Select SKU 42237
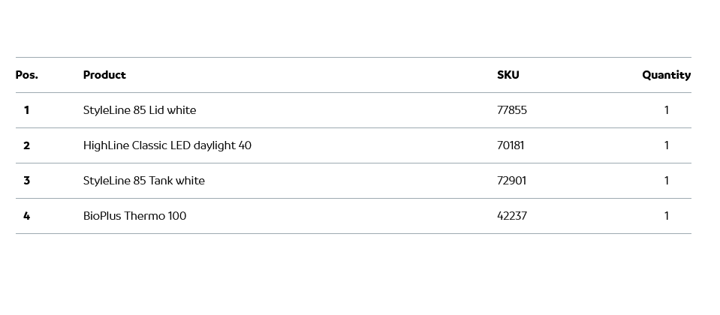This screenshot has width=720, height=315. tap(512, 216)
